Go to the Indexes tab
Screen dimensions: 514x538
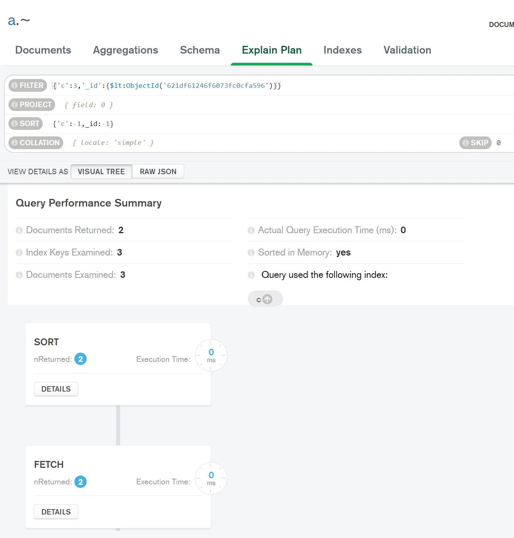343,50
